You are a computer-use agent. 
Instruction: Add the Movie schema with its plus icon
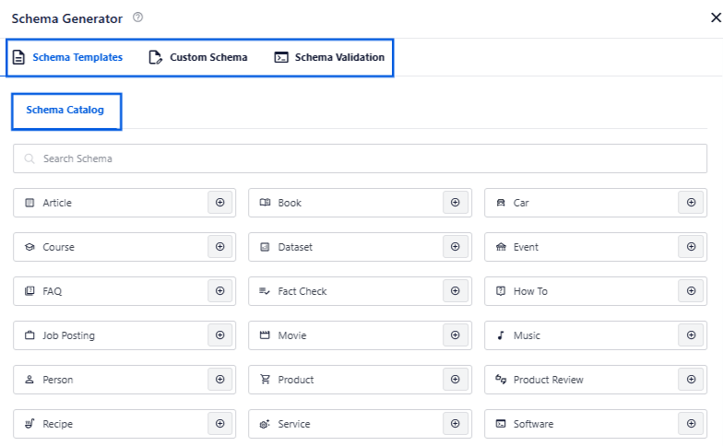[x=456, y=335]
